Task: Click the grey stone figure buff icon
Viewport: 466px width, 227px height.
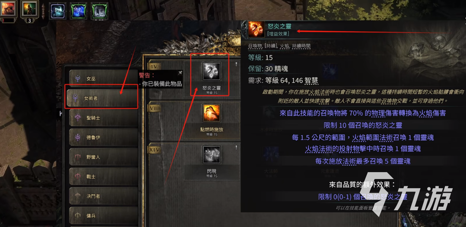Action: [x=100, y=11]
